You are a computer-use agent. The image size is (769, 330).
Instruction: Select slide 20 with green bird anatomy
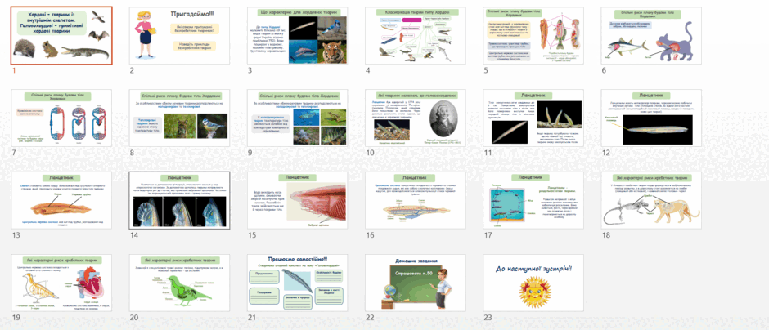[179, 283]
